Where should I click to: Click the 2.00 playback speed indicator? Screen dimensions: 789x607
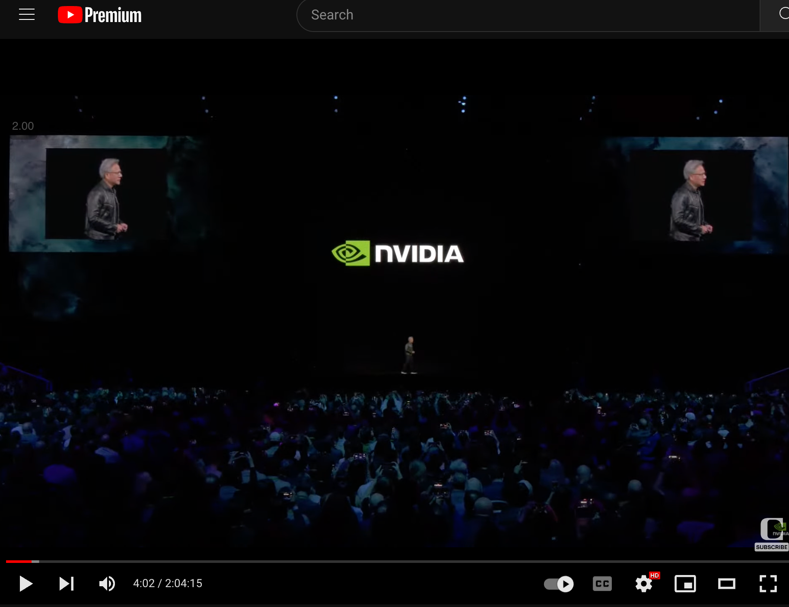(23, 126)
